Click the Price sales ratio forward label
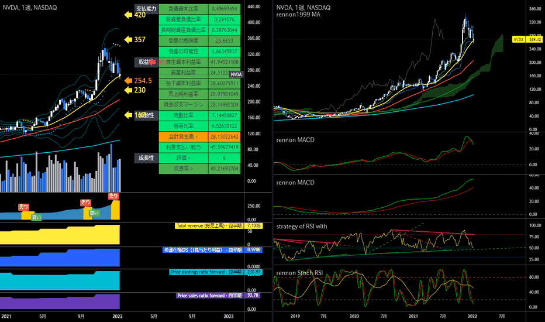Viewport: 545px width, 322px height. (209, 295)
